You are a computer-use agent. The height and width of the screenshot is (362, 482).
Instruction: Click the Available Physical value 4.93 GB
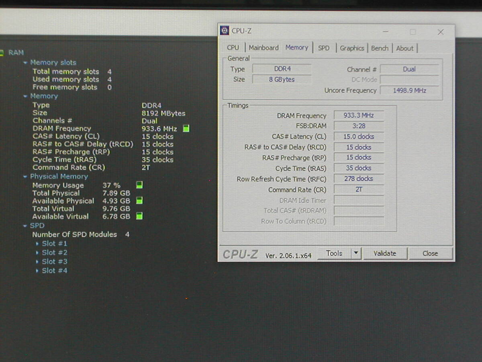pos(116,201)
